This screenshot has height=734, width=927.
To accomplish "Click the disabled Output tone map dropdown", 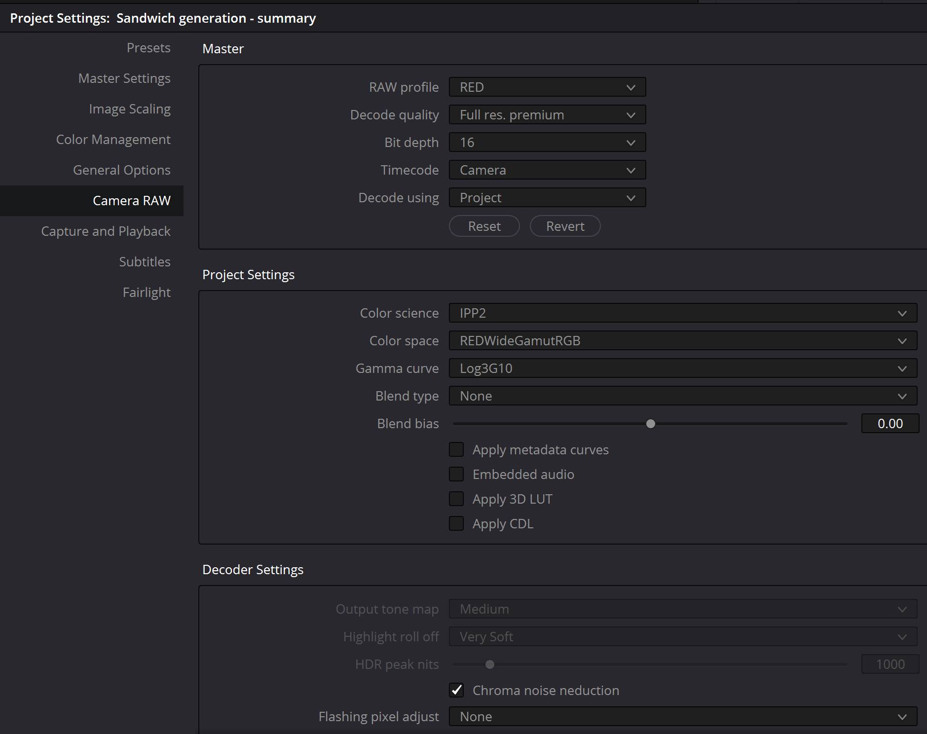I will [683, 609].
